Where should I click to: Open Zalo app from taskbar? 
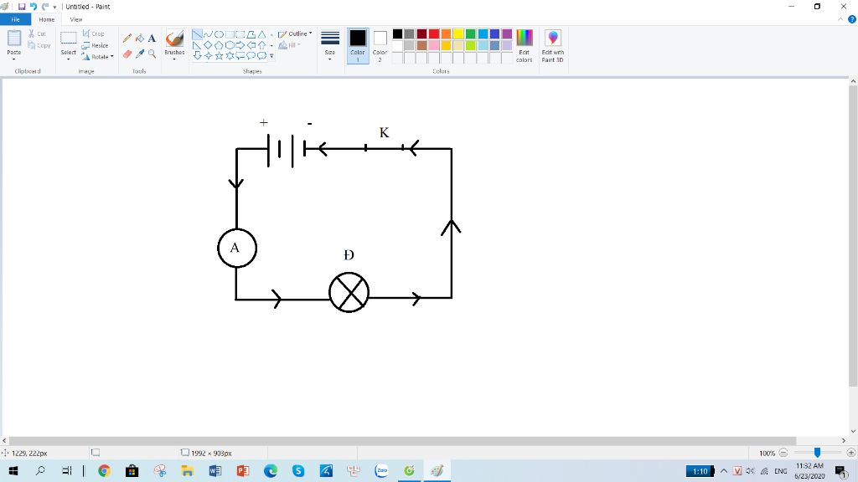381,470
